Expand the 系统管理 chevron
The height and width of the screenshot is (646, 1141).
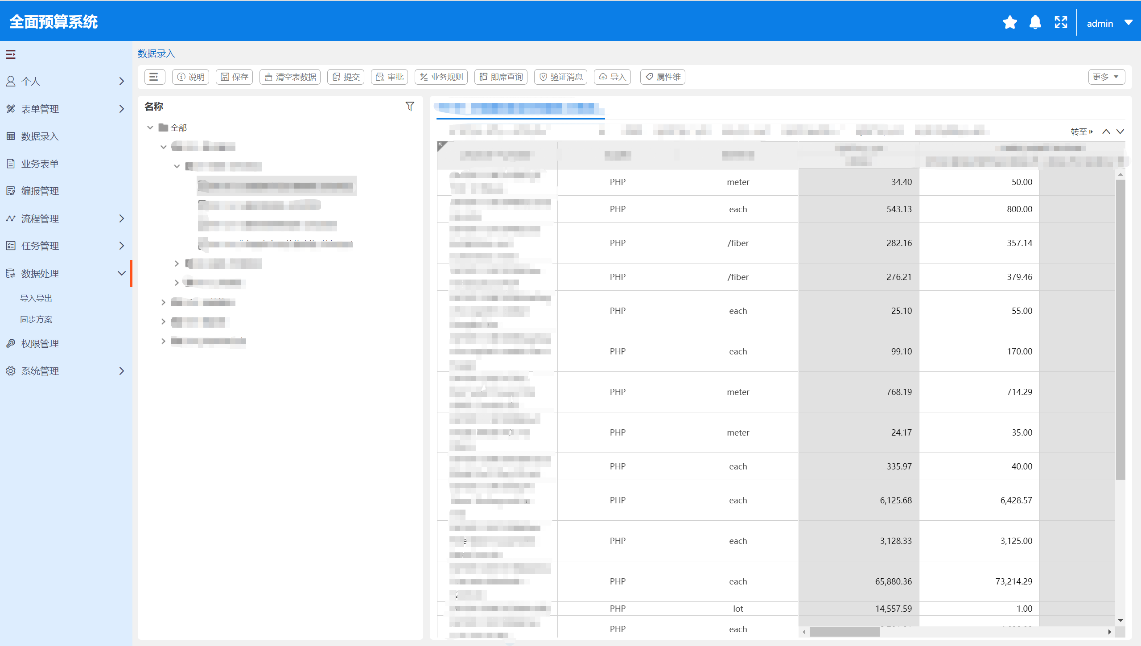[121, 371]
